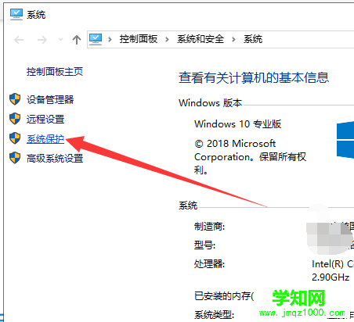This screenshot has width=354, height=322.
Task: Click the forward navigation arrow
Action: [42, 40]
